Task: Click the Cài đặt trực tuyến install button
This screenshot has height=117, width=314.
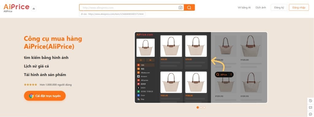Action: pos(45,96)
